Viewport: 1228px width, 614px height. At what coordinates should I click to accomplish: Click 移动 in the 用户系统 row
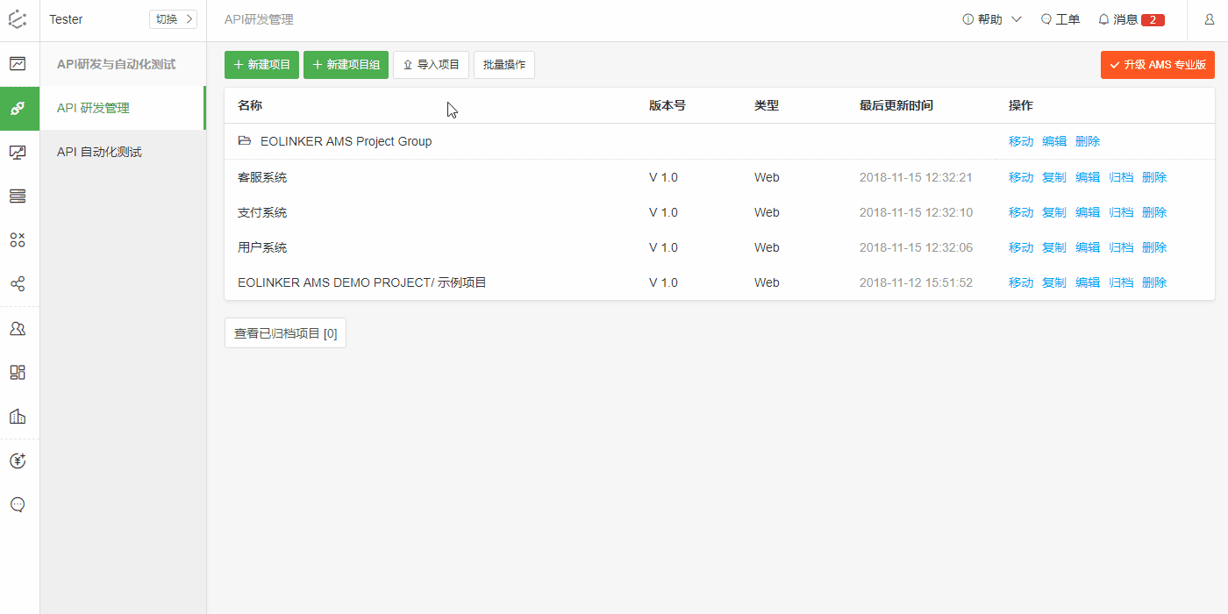1021,247
